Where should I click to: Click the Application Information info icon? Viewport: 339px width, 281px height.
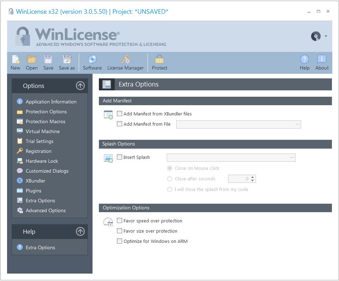pyautogui.click(x=20, y=101)
